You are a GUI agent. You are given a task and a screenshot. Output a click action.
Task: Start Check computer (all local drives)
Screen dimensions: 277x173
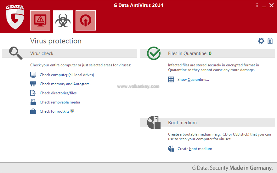point(67,75)
